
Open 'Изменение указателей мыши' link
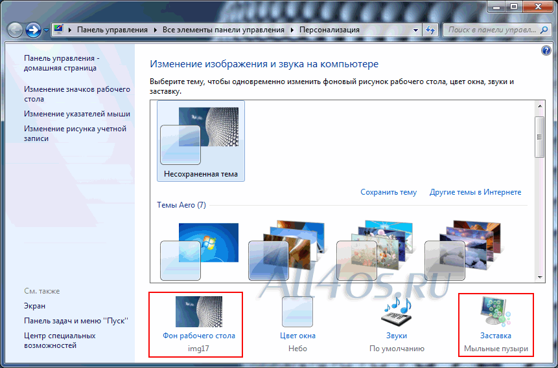[x=77, y=114]
